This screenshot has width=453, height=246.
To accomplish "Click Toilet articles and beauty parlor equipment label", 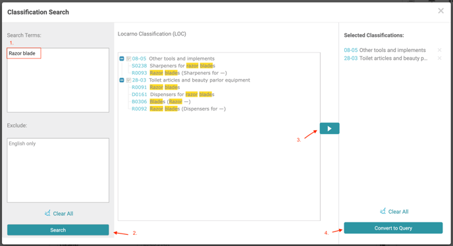I will [x=200, y=80].
